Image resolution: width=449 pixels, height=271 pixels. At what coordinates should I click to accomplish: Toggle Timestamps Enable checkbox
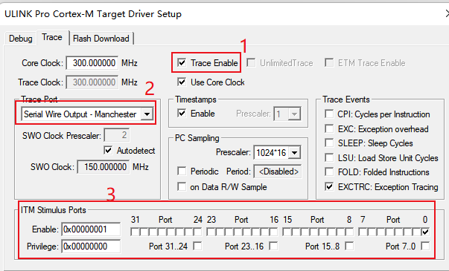click(x=182, y=114)
